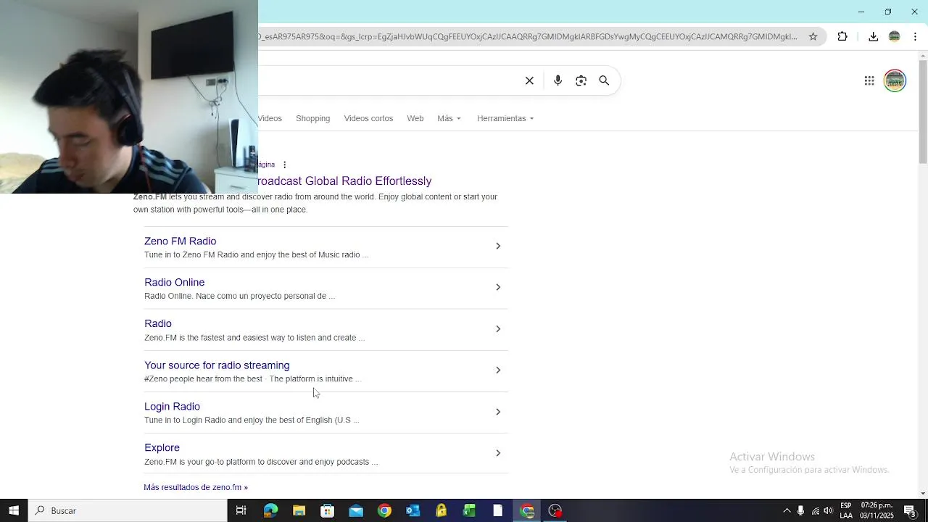The width and height of the screenshot is (928, 522).
Task: Open the taskbar clock and date
Action: (877, 510)
